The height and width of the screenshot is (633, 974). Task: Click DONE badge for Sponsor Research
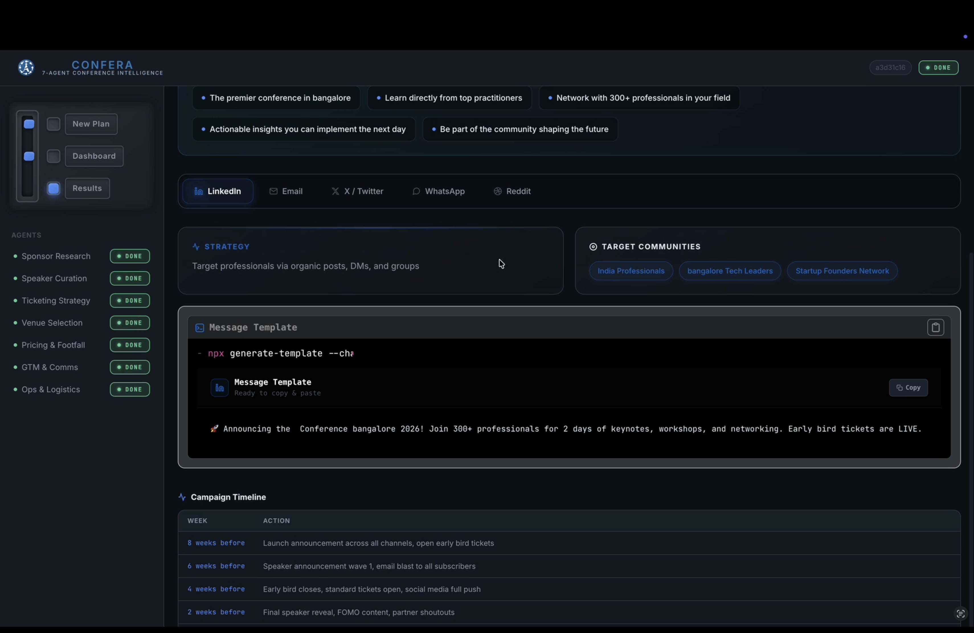click(130, 256)
